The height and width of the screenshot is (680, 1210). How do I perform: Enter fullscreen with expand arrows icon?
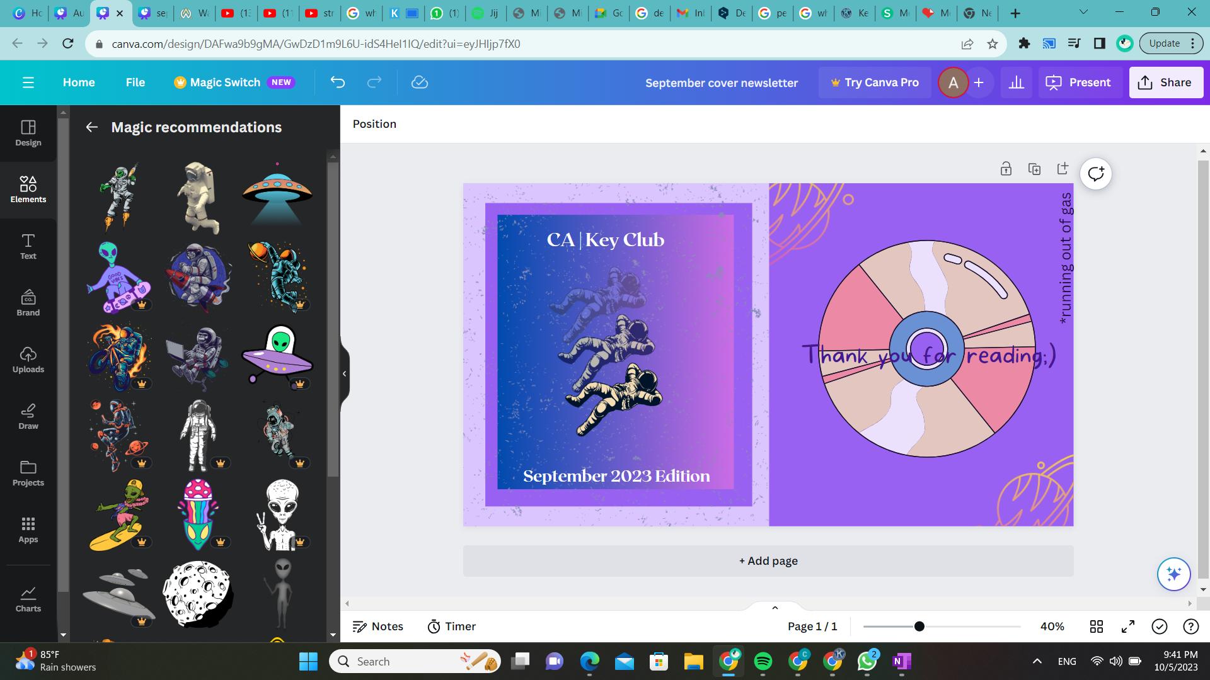[x=1128, y=626]
